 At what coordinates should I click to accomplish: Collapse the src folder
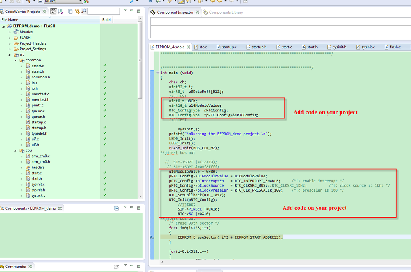(x=10, y=55)
